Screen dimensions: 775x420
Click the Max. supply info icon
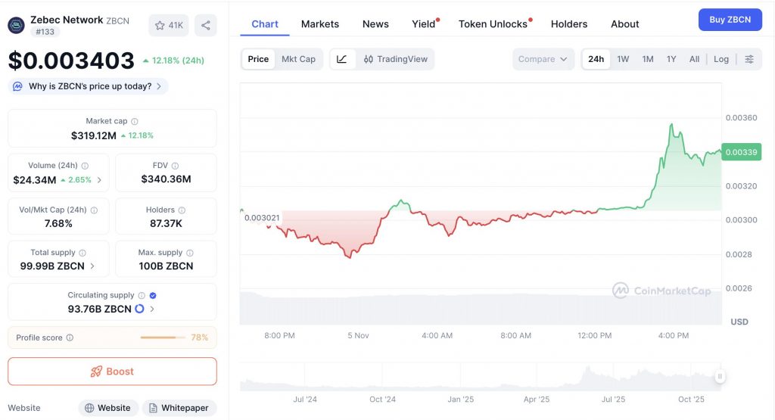click(190, 253)
